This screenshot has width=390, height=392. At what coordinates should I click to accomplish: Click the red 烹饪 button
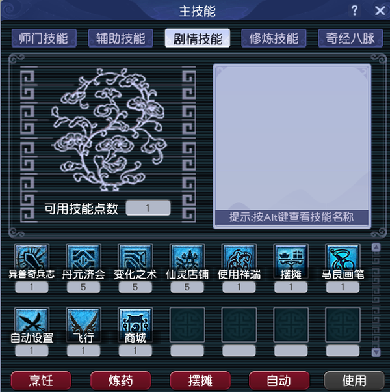point(41,380)
